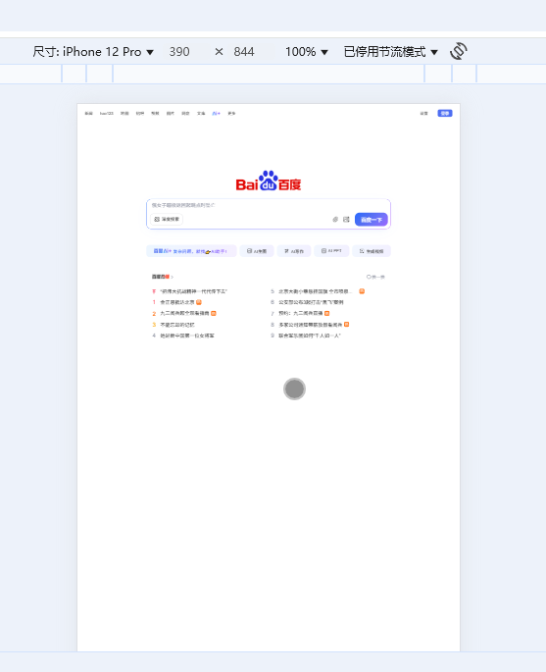Click the 换一换 refresh hot list
Screen dimensions: 546x672
point(375,277)
